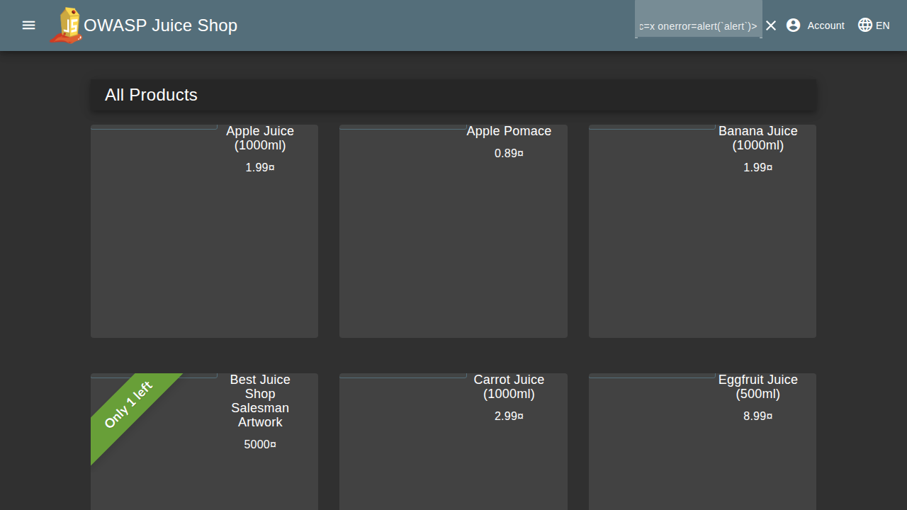The image size is (907, 510).
Task: Select Eggfruit Juice (500ml) product
Action: click(x=757, y=387)
